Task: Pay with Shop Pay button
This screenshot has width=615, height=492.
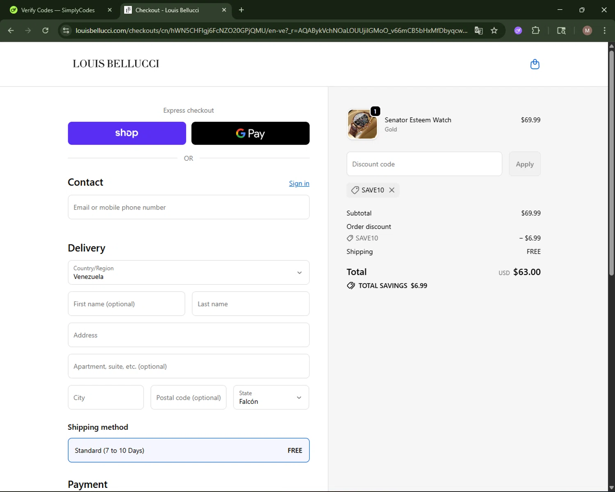Action: (x=127, y=133)
